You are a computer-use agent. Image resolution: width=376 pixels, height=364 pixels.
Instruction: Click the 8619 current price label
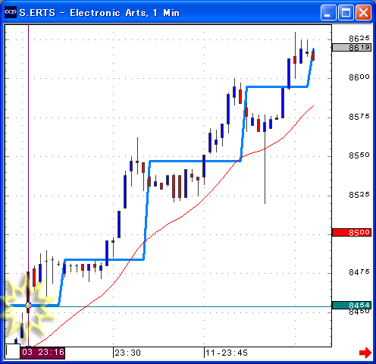(352, 47)
